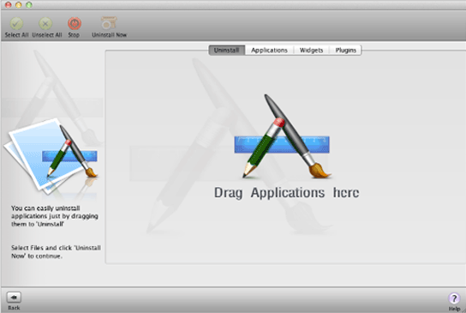
Task: Open the Plugins tab
Action: click(345, 51)
